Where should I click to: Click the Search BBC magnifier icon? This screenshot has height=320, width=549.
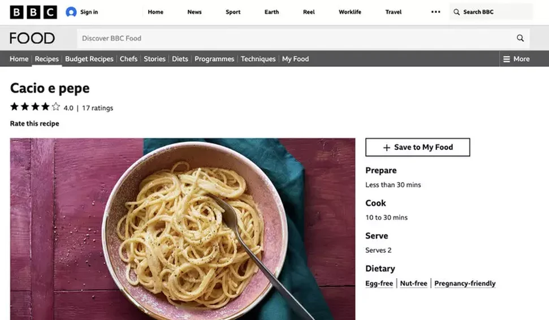click(x=457, y=12)
